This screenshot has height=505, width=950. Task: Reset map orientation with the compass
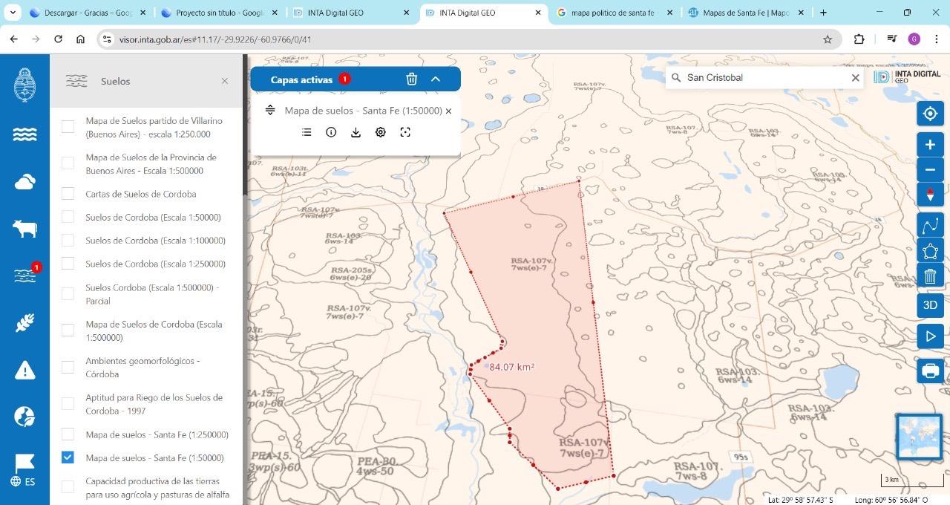(930, 195)
